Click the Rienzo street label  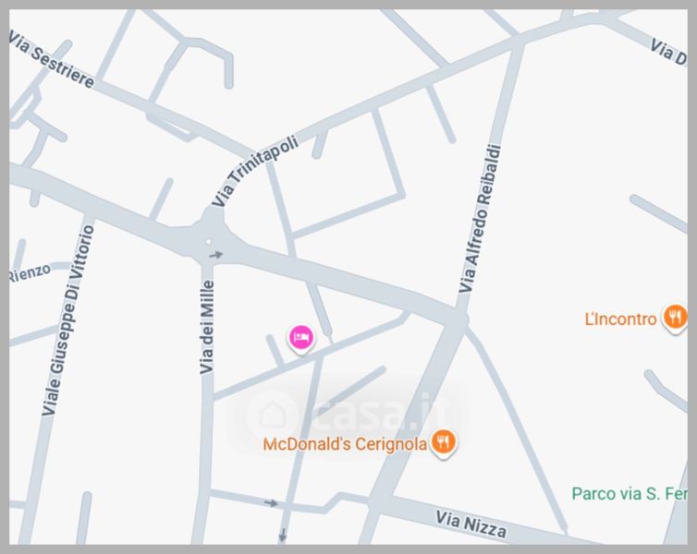click(31, 272)
